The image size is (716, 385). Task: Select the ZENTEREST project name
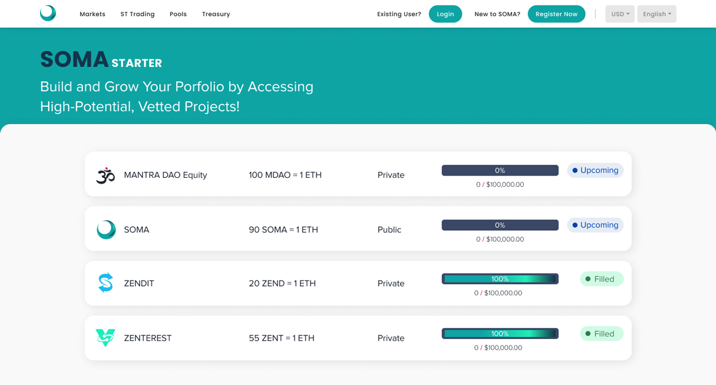coord(147,338)
